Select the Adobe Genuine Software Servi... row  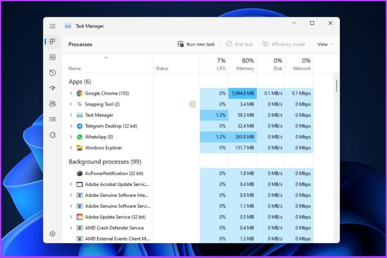click(x=188, y=206)
